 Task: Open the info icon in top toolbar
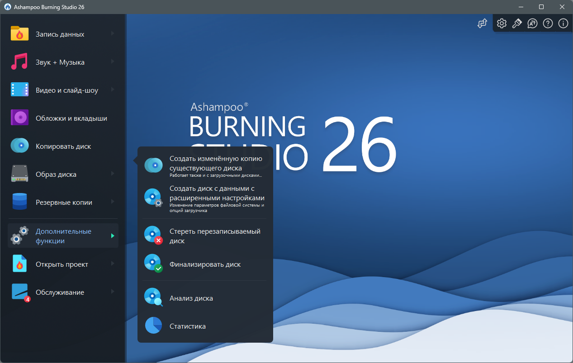pos(563,24)
